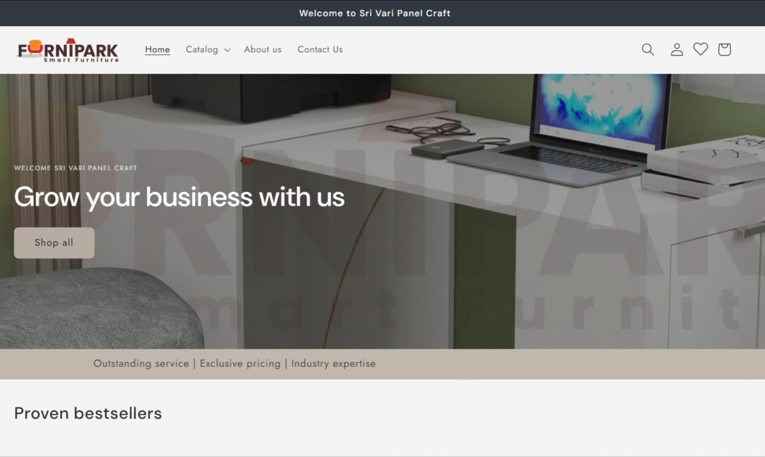
Task: Click the Proven bestsellers section heading
Action: click(x=88, y=413)
